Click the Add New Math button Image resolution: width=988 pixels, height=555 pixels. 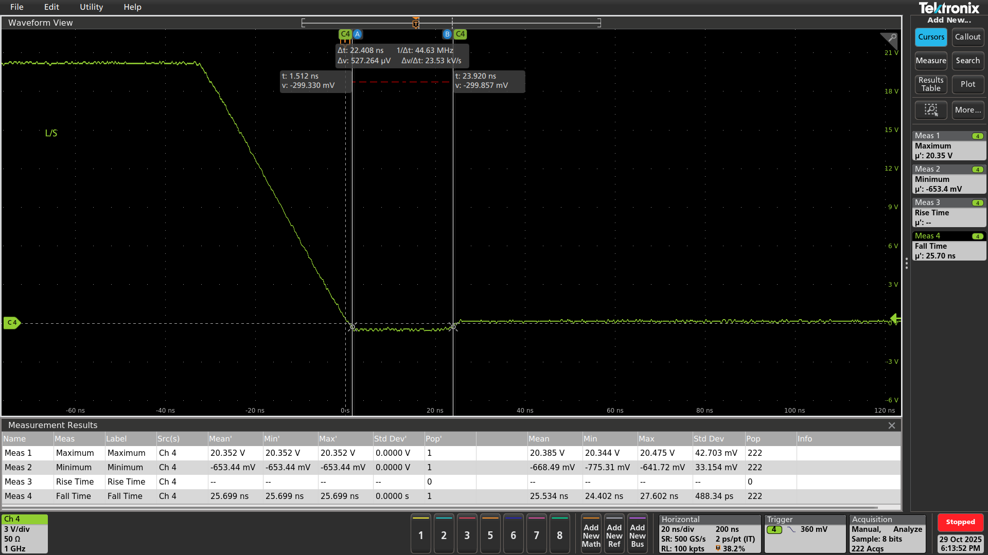591,535
